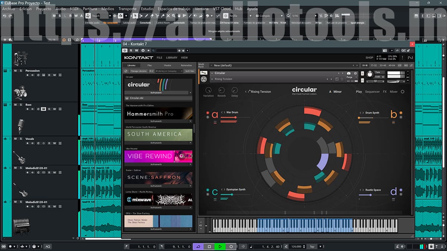The width and height of the screenshot is (447, 251).
Task: Open the Kontakt SHOP link
Action: coord(369,58)
